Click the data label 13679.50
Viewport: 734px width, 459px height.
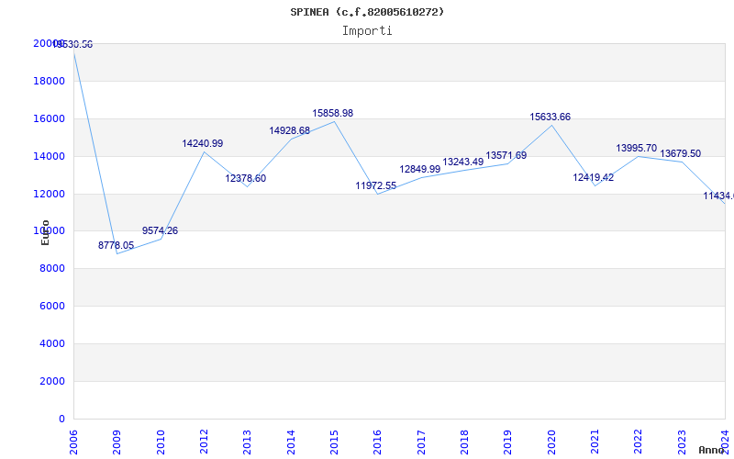click(x=680, y=153)
